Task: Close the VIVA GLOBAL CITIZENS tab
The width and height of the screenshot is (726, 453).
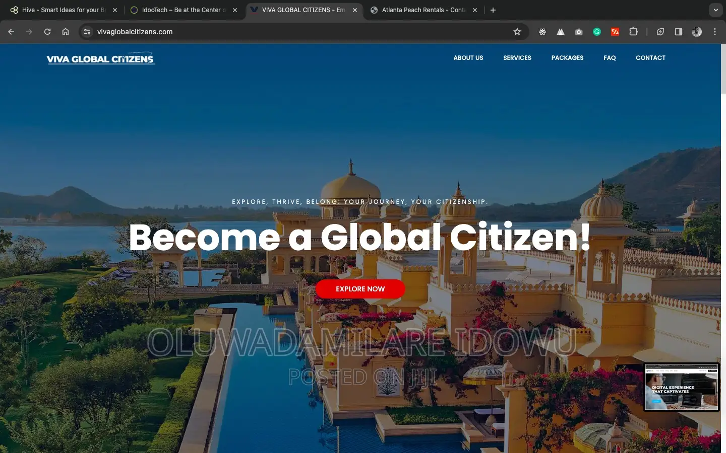Action: tap(355, 10)
